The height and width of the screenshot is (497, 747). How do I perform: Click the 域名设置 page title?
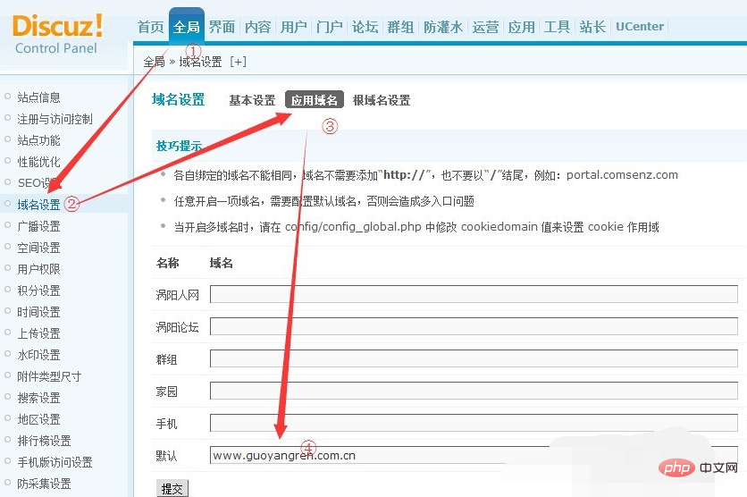pyautogui.click(x=178, y=99)
